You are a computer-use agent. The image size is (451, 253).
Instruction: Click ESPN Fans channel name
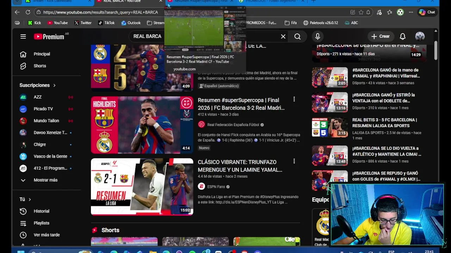pos(216,187)
